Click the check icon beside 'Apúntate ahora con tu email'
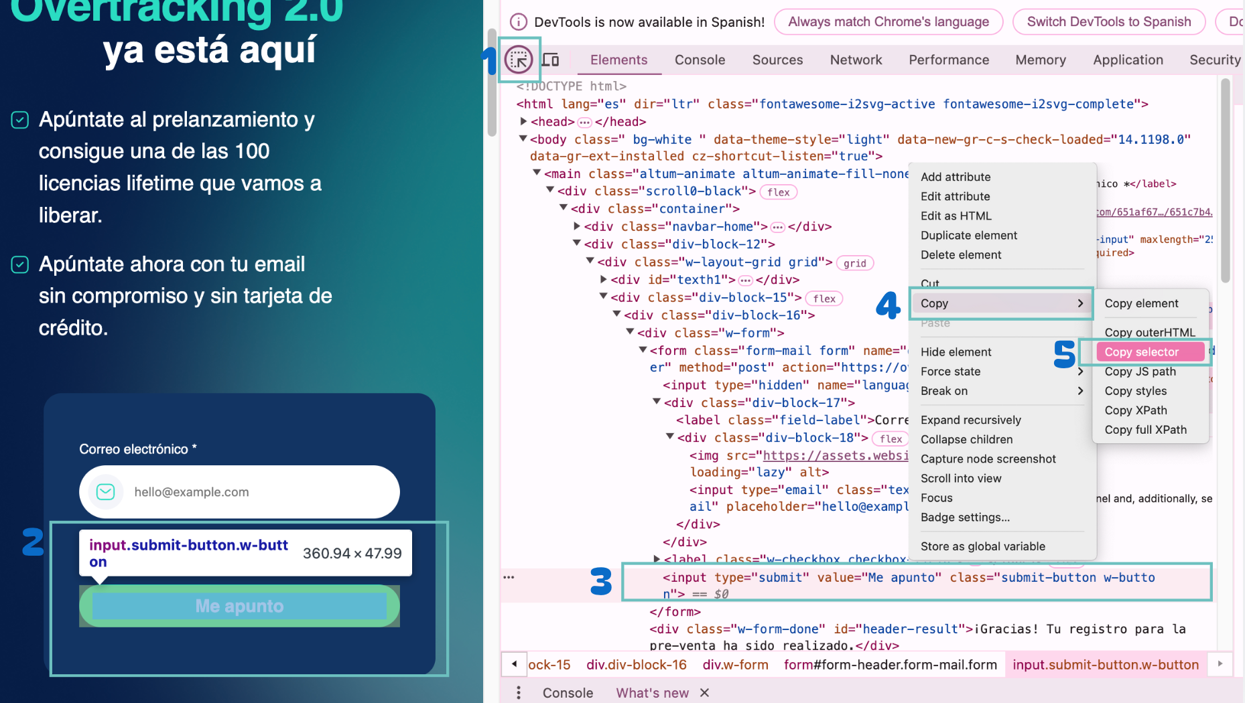Image resolution: width=1245 pixels, height=703 pixels. pos(20,264)
